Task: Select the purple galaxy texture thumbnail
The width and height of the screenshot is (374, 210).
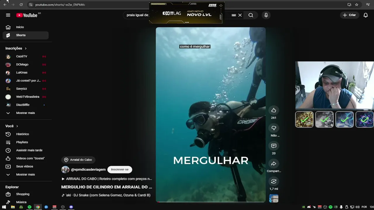Action: pyautogui.click(x=364, y=120)
